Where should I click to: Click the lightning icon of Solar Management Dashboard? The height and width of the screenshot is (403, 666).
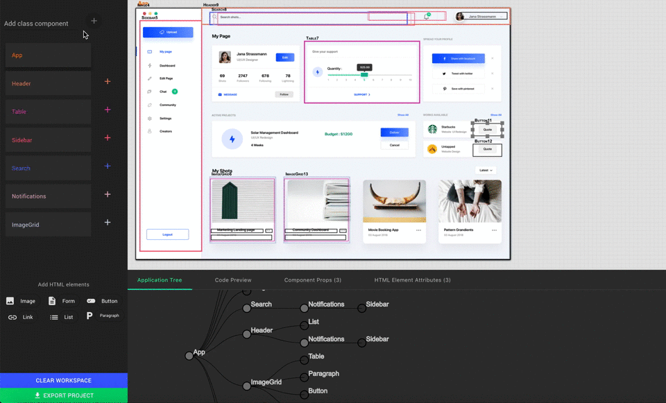(232, 139)
